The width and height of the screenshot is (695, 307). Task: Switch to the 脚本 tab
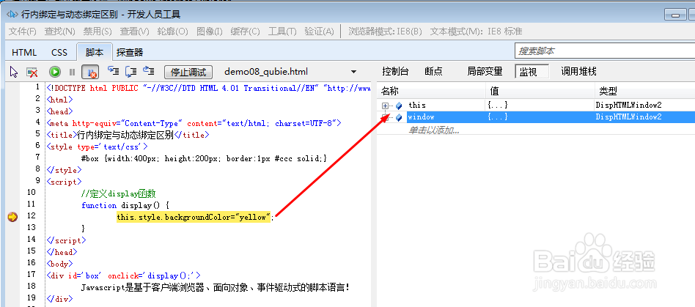coord(95,52)
